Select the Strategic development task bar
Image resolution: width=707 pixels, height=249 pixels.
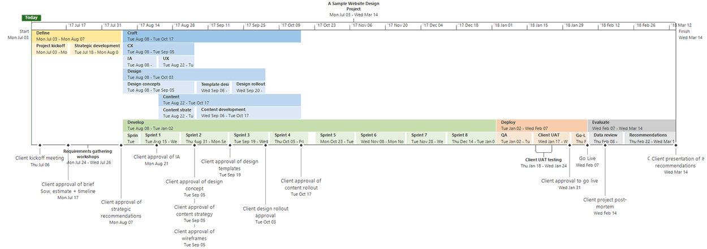[96, 49]
